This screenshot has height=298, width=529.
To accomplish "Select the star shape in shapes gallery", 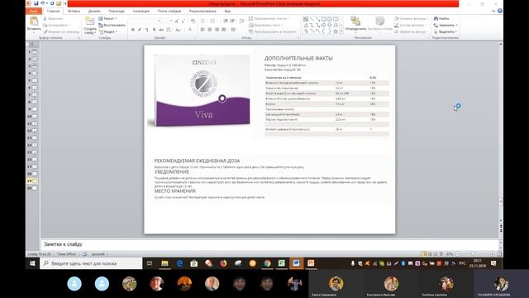I will pyautogui.click(x=336, y=31).
